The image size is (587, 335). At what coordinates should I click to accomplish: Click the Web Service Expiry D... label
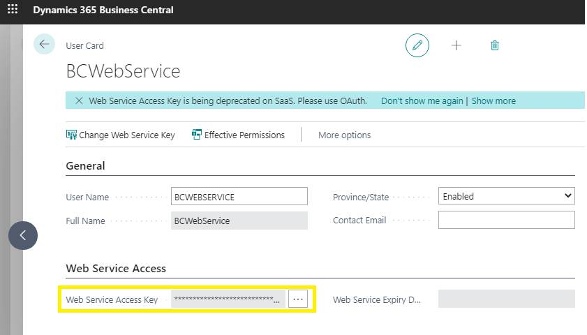pos(377,300)
